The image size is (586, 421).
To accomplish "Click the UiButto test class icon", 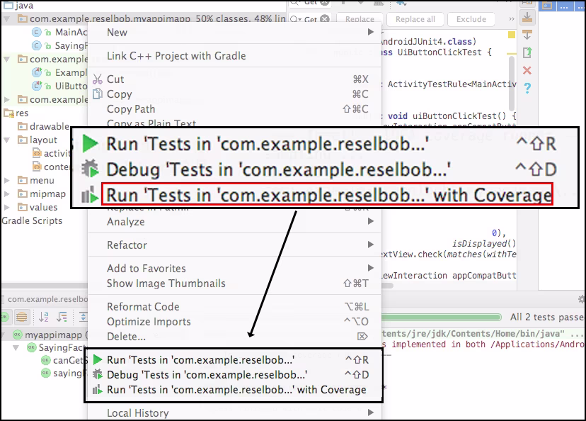I will 37,86.
